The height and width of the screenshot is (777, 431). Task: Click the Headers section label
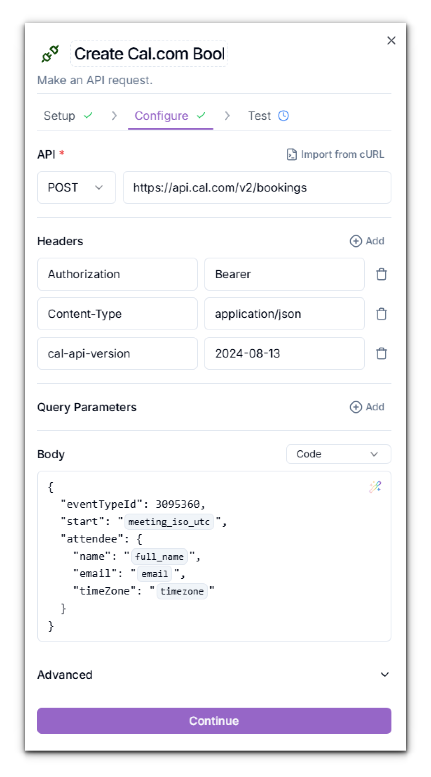60,241
